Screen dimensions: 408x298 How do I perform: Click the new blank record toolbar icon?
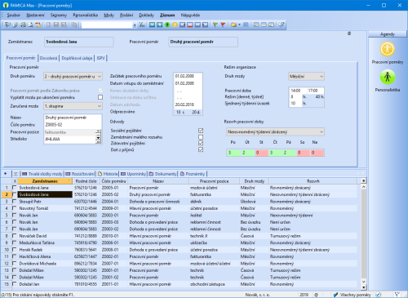point(48,24)
